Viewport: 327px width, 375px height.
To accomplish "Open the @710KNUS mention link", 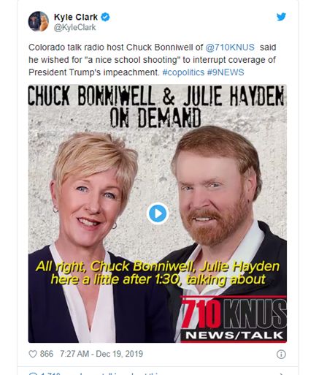I will (230, 48).
